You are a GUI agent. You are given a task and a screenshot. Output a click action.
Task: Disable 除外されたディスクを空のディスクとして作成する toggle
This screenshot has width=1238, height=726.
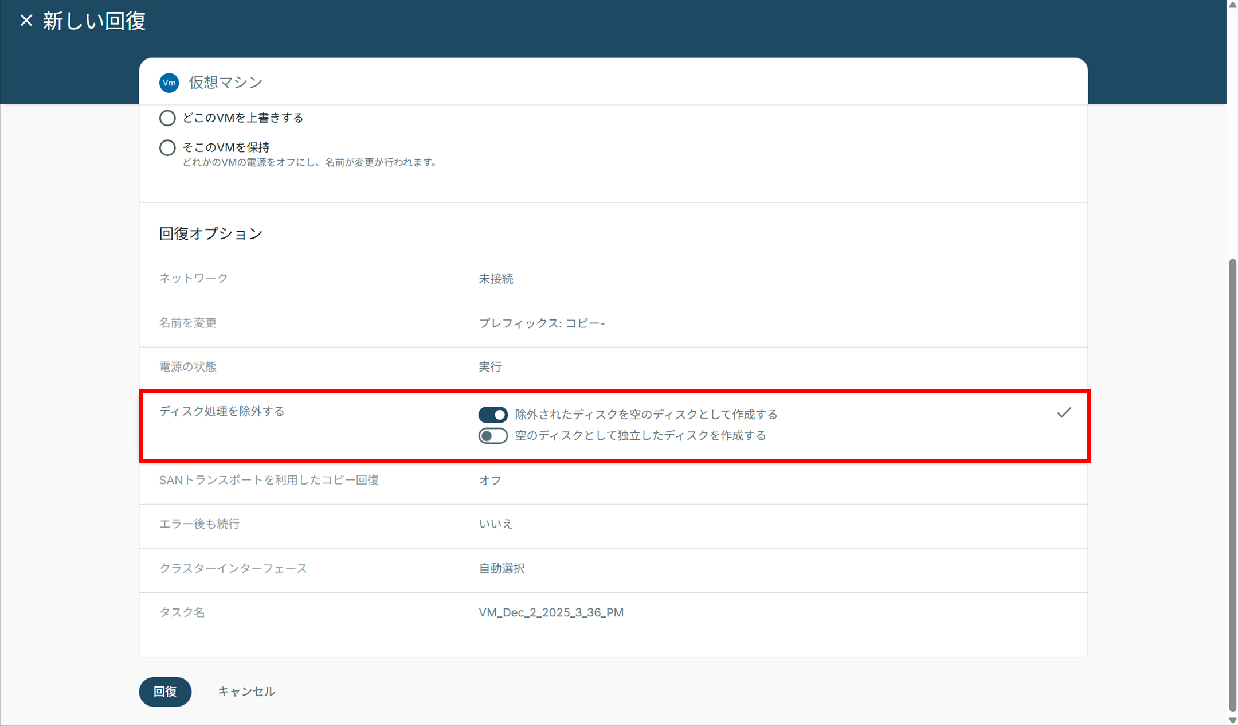493,415
